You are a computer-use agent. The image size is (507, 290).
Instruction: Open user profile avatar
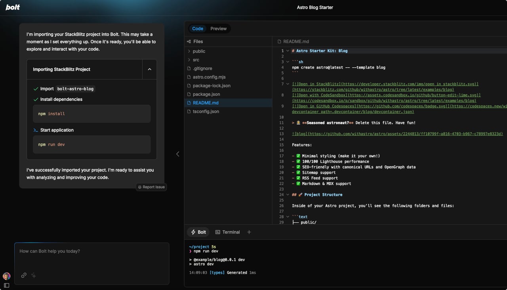point(6,276)
